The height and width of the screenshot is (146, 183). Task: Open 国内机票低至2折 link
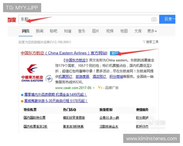[x=35, y=127]
